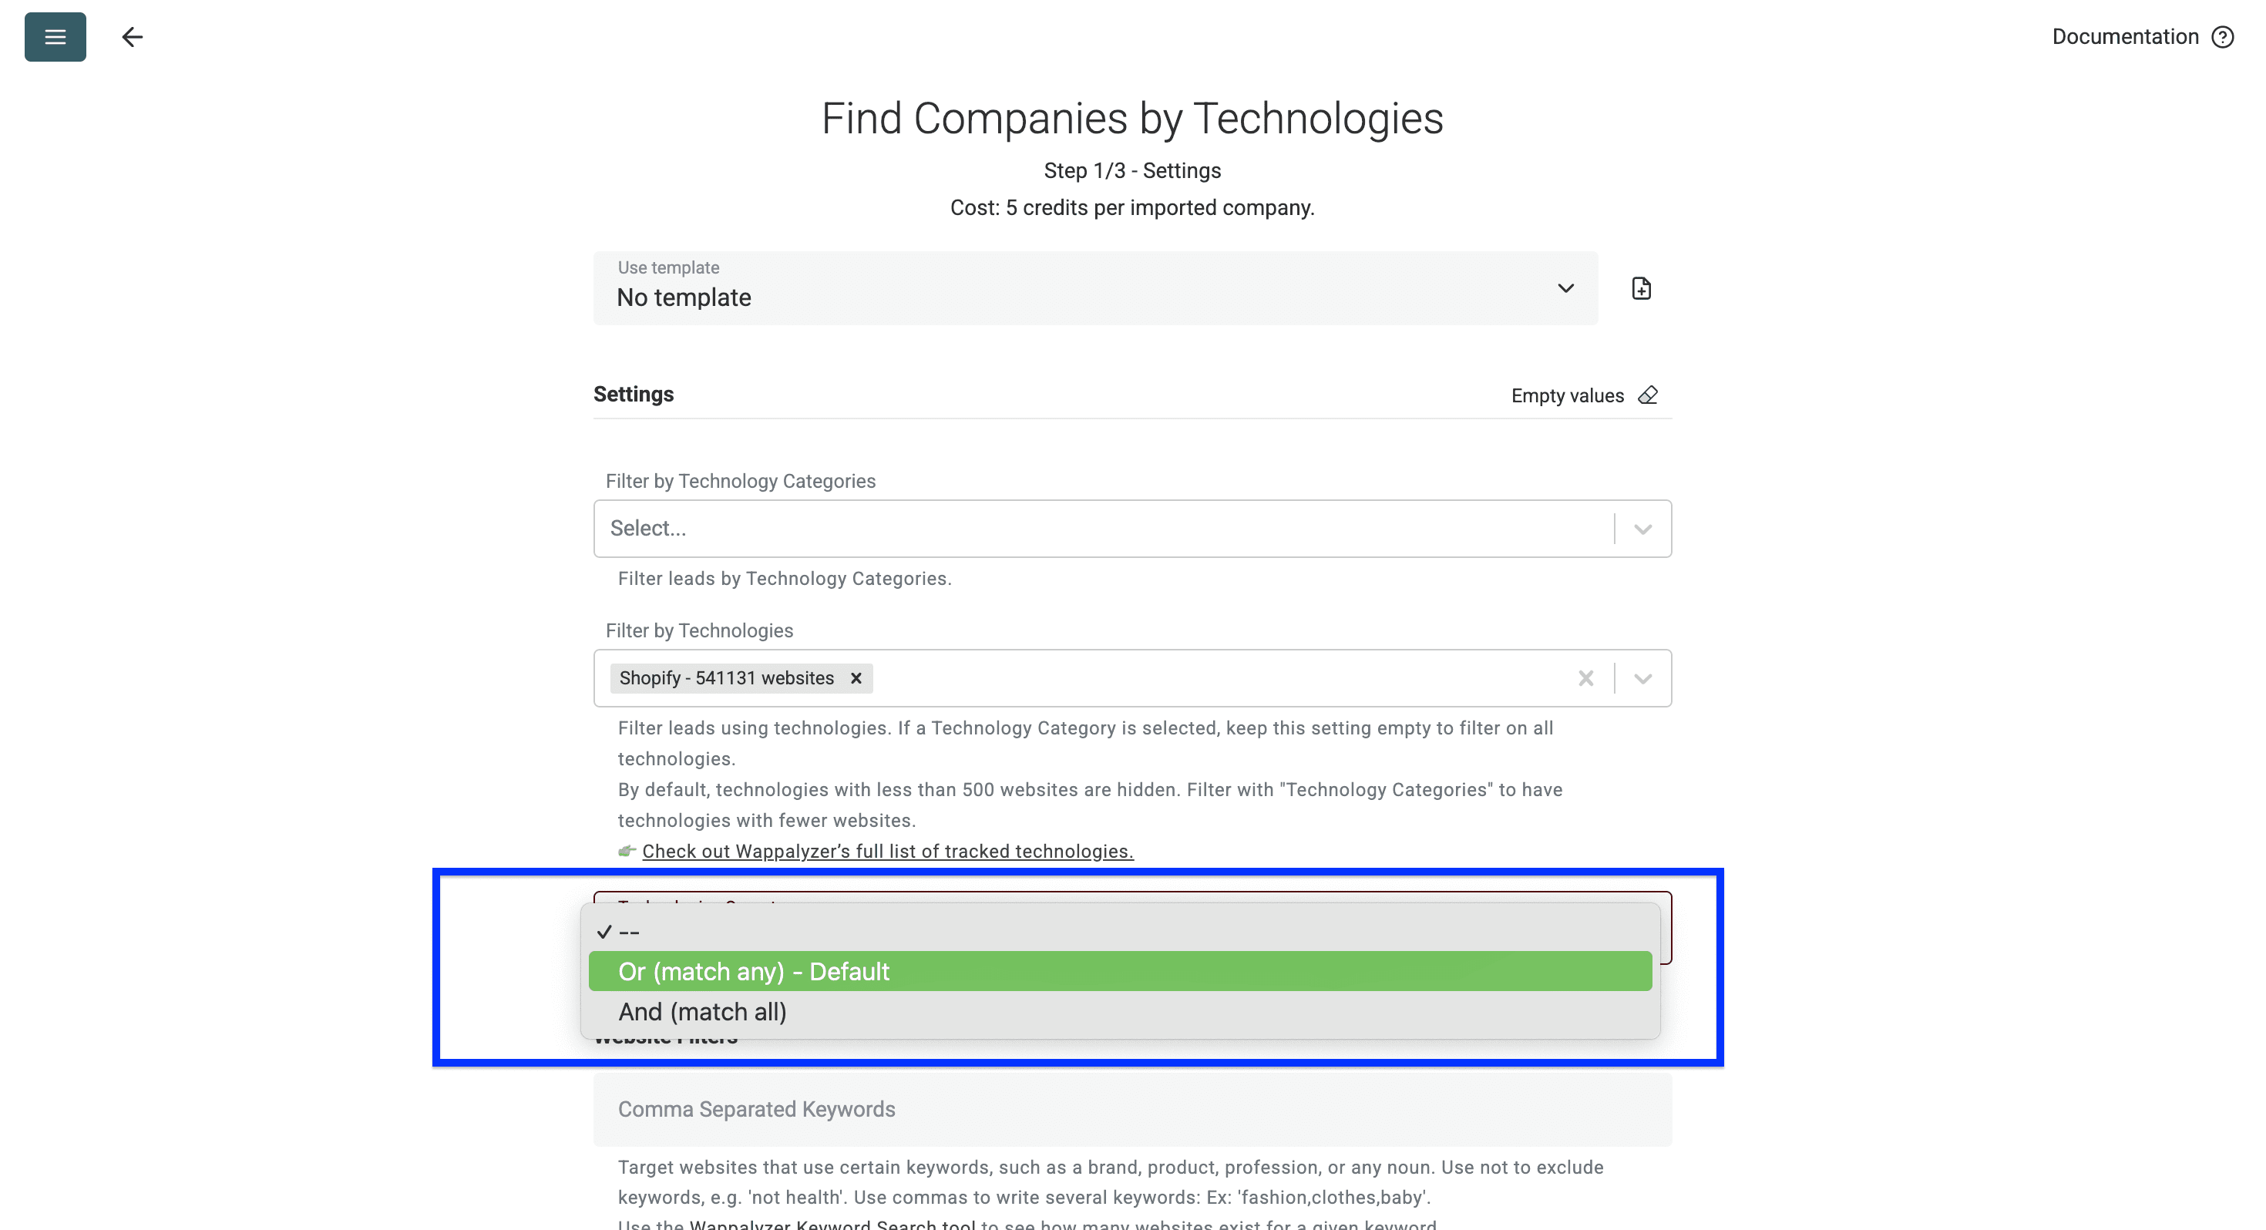2266x1230 pixels.
Task: Choose the 'And (match all)' option
Action: coord(701,1011)
